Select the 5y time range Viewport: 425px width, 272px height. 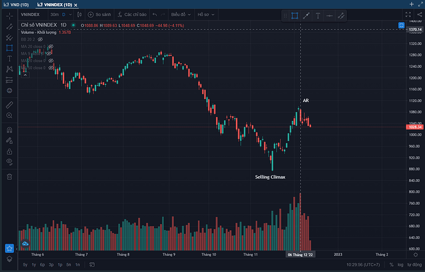[x=25, y=265]
